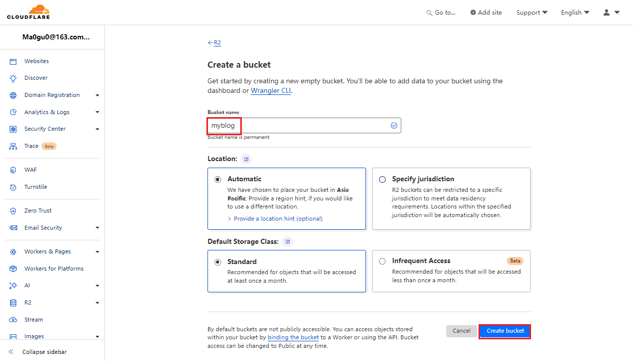The width and height of the screenshot is (633, 361).
Task: Select the Automatic location radio button
Action: click(218, 179)
